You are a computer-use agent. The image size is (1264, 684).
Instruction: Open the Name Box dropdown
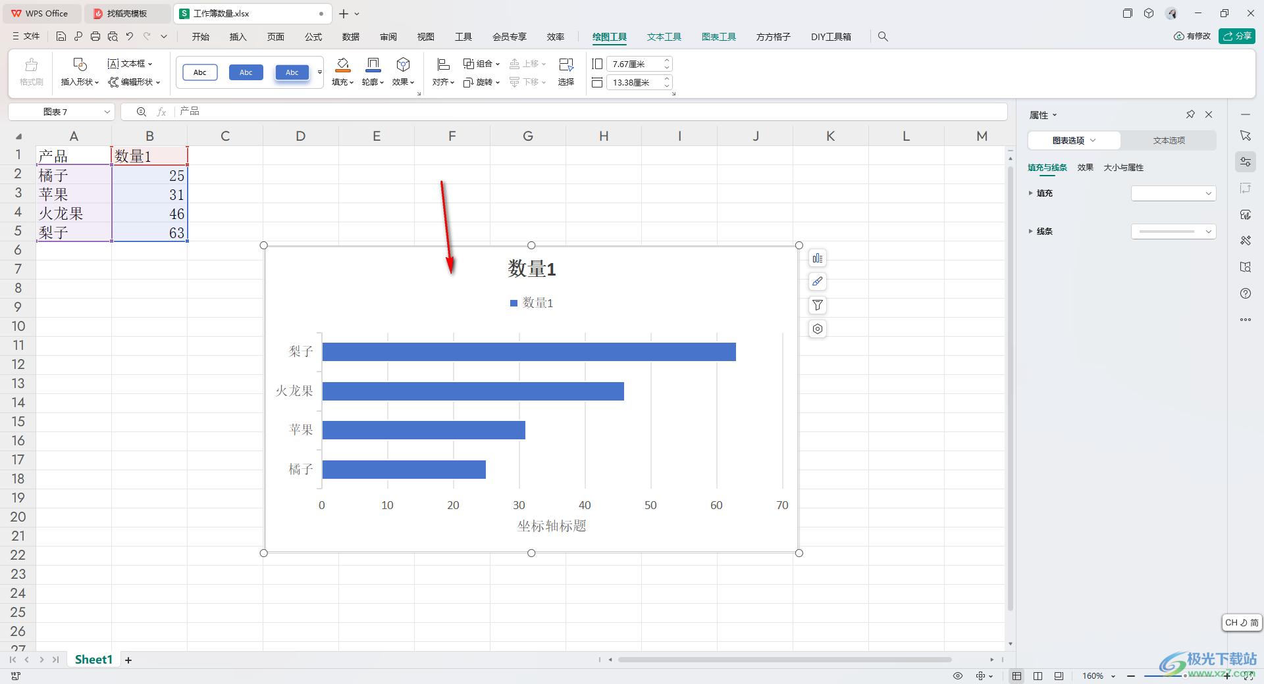click(107, 112)
